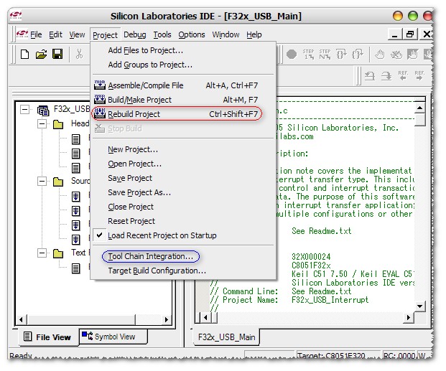Image resolution: width=446 pixels, height=371 pixels.
Task: Collapse the Text files folder node
Action: 42,253
